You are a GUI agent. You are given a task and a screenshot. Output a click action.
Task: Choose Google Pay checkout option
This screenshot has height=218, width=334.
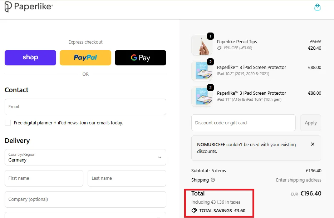click(140, 57)
